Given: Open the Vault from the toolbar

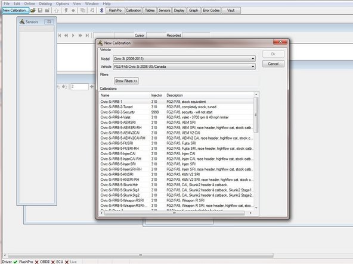Looking at the screenshot, I should (231, 11).
